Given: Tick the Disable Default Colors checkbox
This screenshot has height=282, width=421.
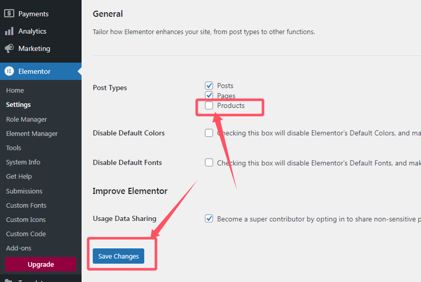Looking at the screenshot, I should point(209,133).
